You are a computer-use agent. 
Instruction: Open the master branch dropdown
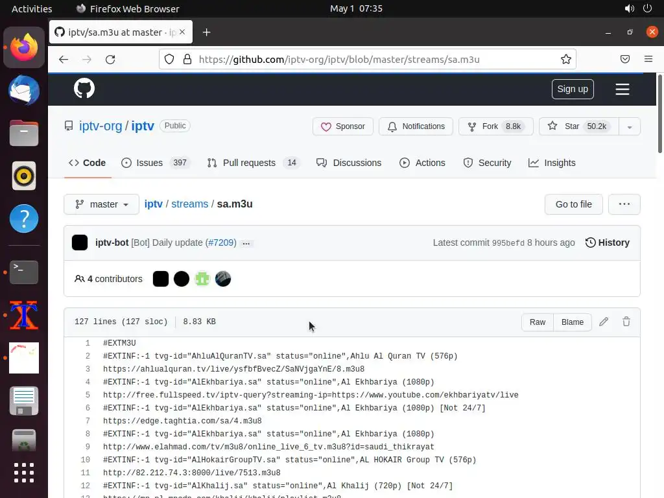(x=101, y=204)
